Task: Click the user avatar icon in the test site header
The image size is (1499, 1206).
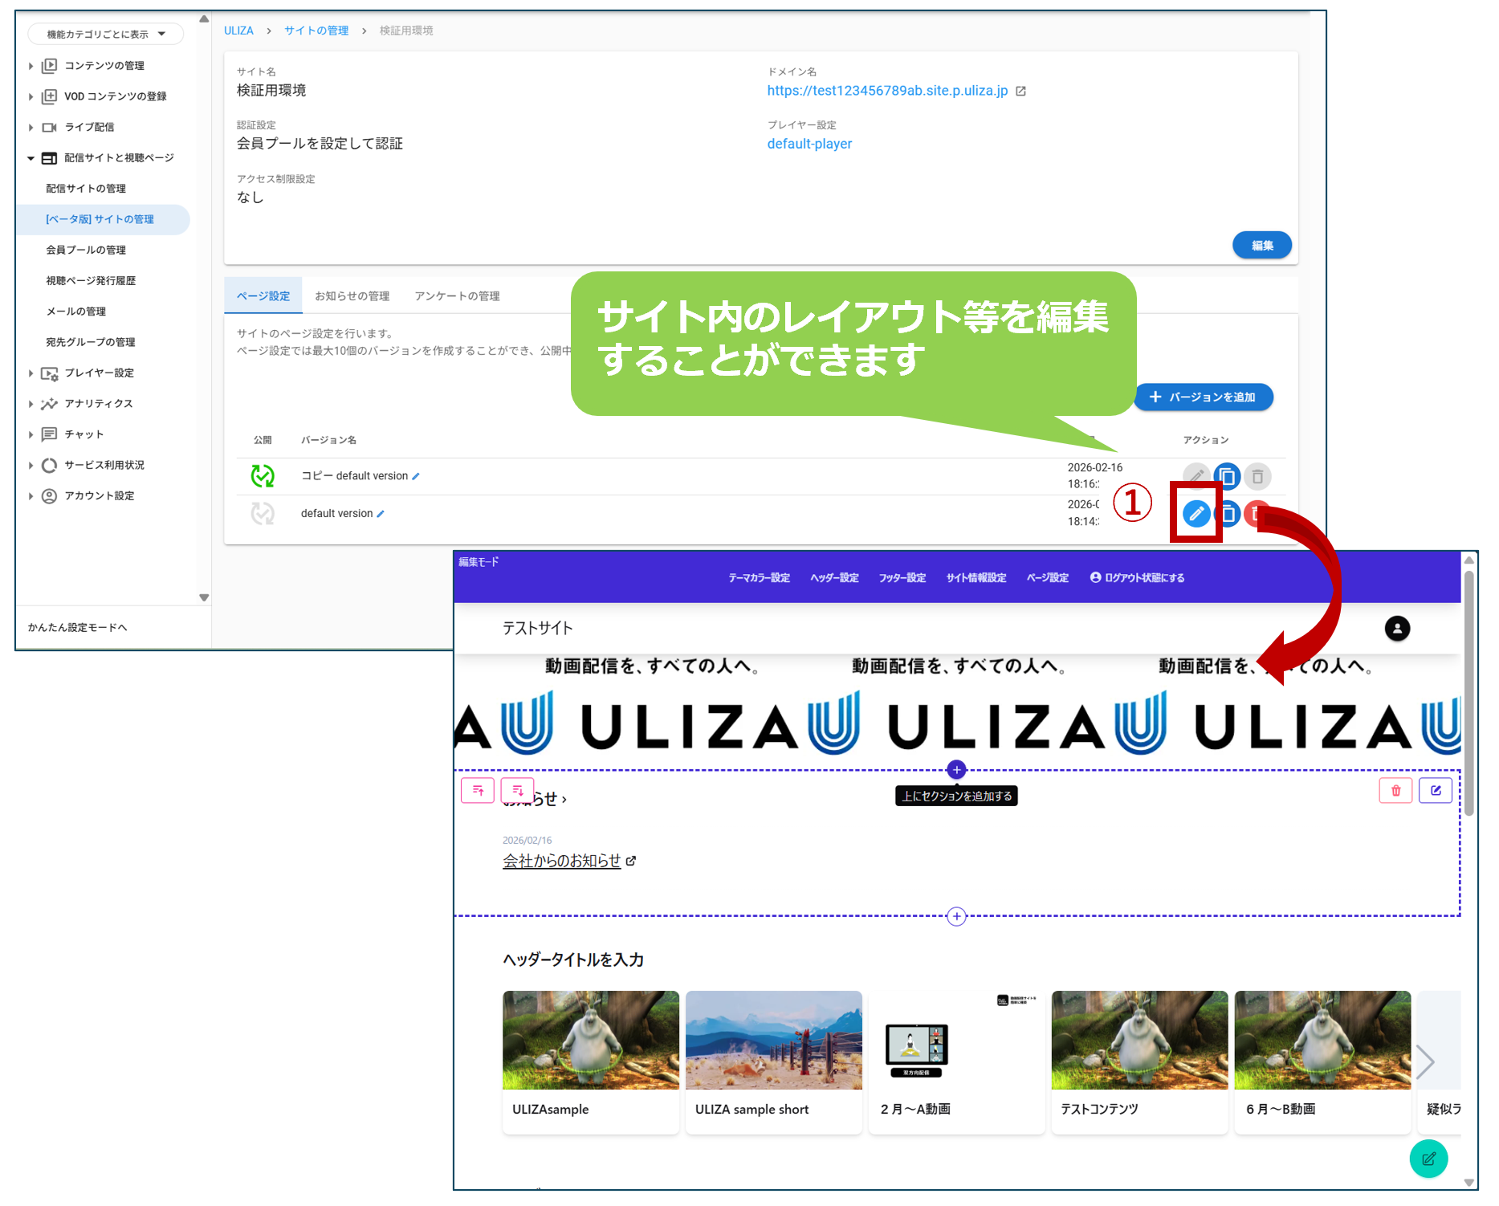Action: coord(1397,629)
